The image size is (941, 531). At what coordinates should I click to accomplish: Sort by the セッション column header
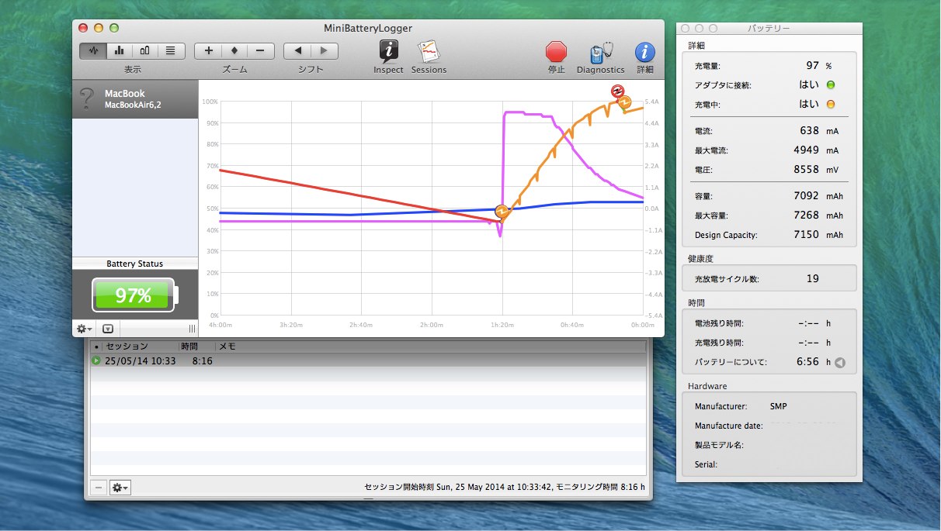point(141,347)
